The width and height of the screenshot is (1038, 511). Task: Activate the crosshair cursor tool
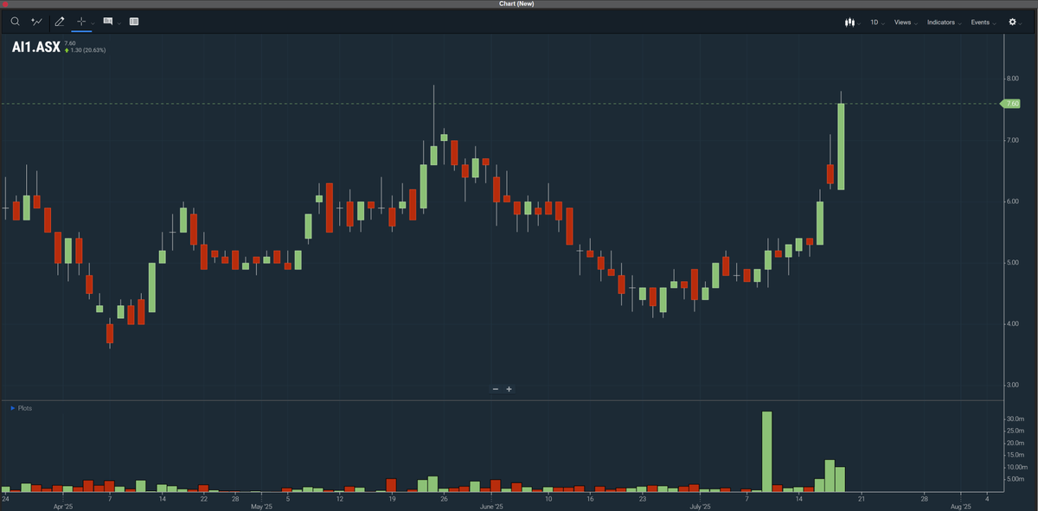[81, 22]
